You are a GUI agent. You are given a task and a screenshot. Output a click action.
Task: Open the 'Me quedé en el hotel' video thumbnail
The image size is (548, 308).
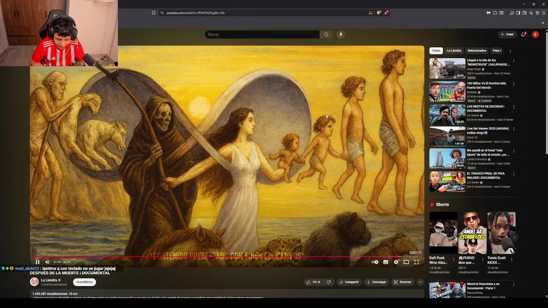tap(447, 159)
